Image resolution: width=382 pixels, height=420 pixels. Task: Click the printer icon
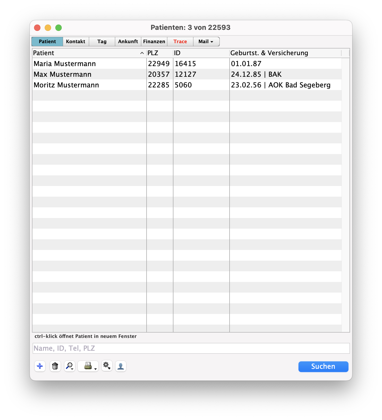(x=87, y=366)
